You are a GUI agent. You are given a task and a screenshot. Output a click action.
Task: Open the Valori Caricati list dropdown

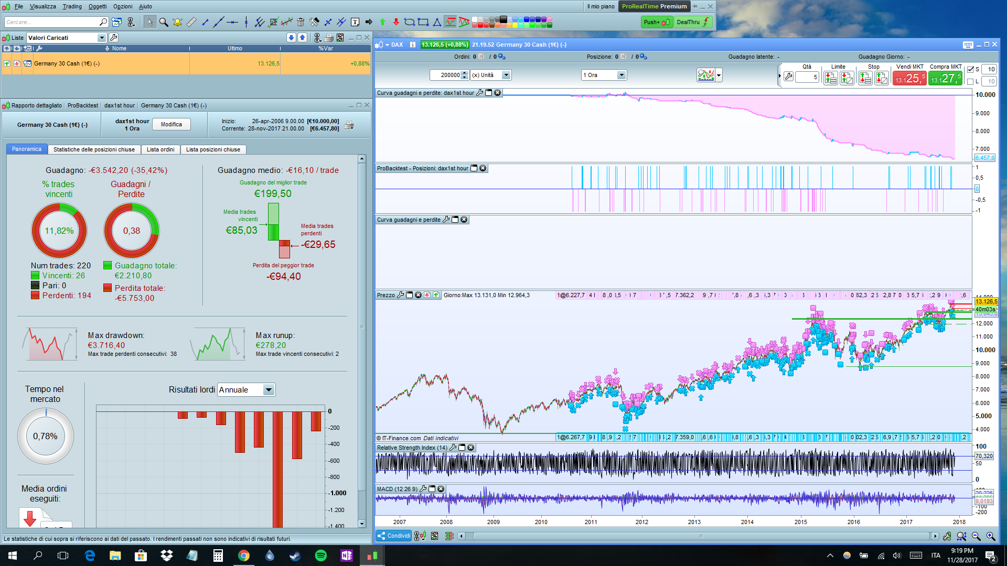point(102,38)
